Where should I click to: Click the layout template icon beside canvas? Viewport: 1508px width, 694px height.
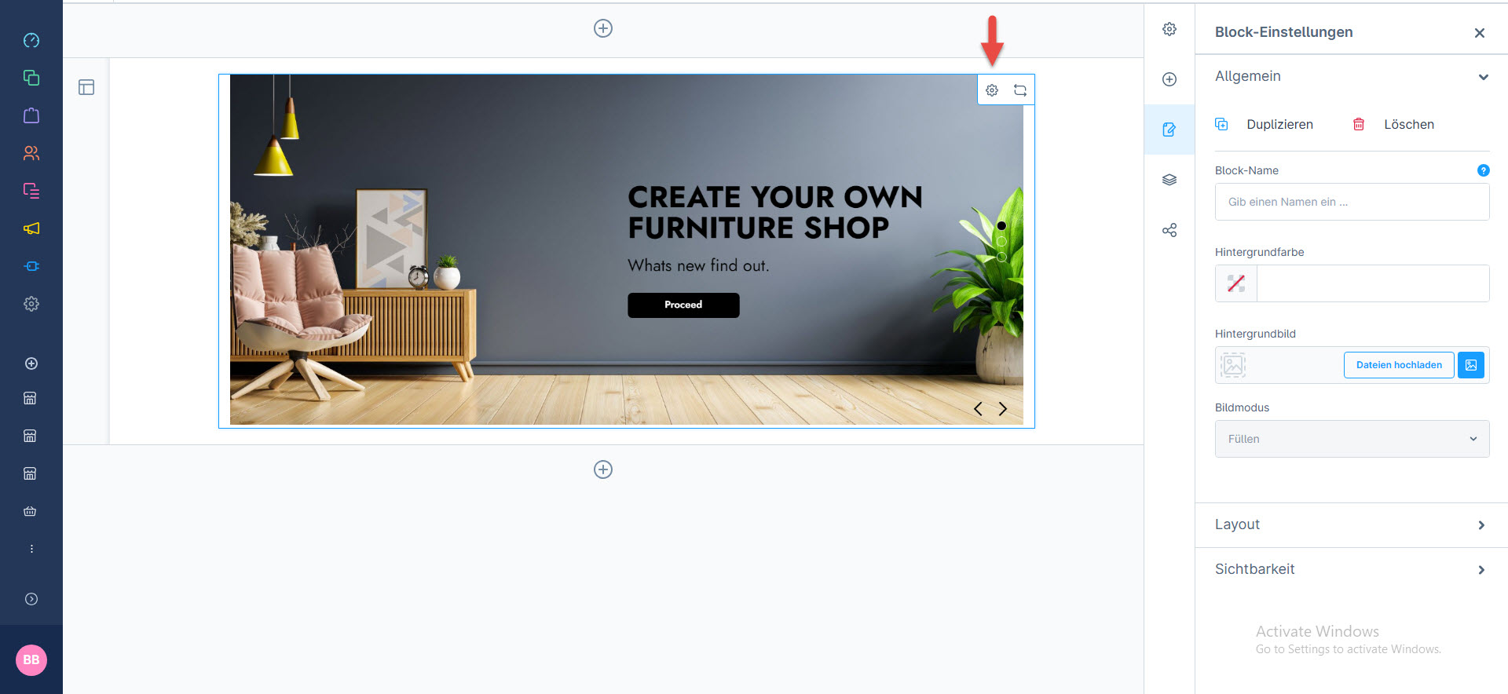coord(86,87)
